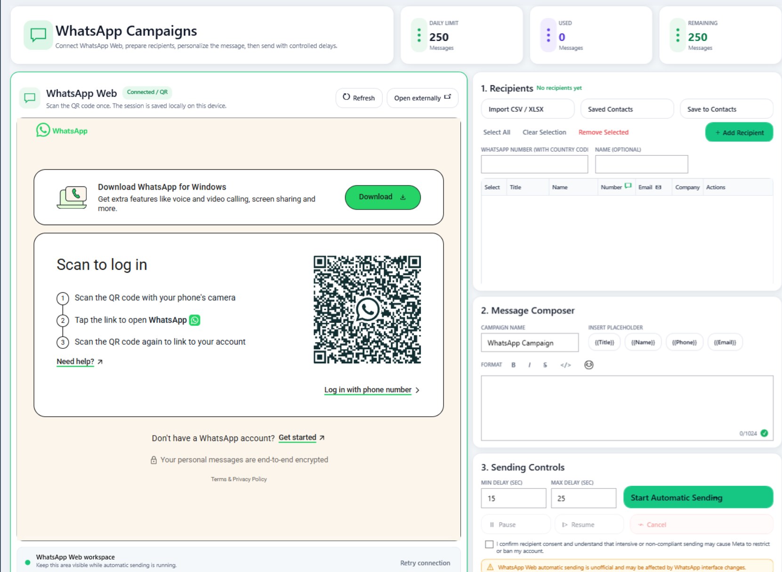Click the Used messages three-dot icon
The width and height of the screenshot is (782, 572).
tap(548, 35)
